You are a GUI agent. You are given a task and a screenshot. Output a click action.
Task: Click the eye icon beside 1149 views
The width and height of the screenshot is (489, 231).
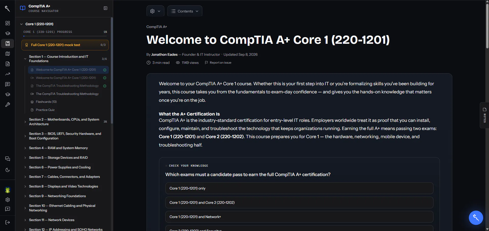click(178, 63)
